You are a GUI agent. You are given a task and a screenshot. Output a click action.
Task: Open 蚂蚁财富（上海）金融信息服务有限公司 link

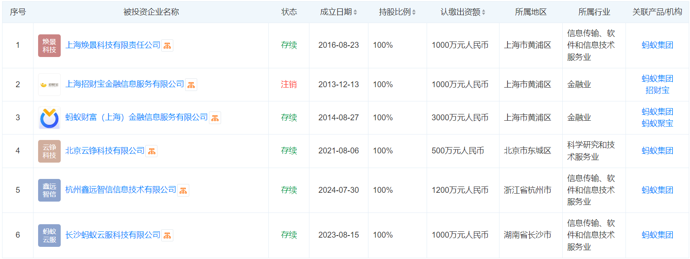136,117
